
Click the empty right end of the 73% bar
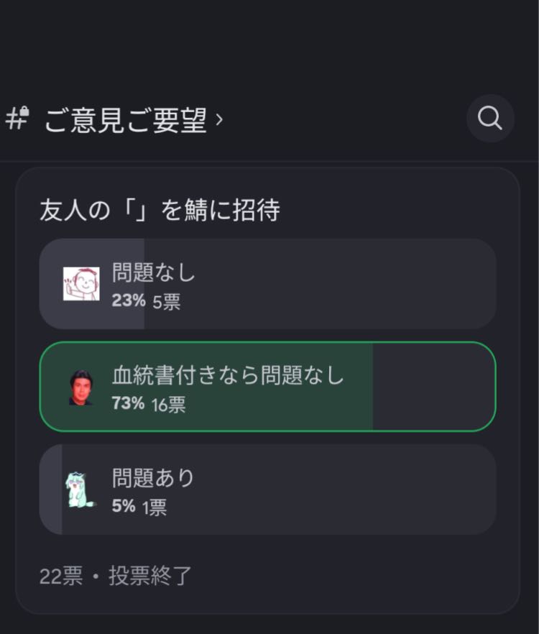pos(433,387)
